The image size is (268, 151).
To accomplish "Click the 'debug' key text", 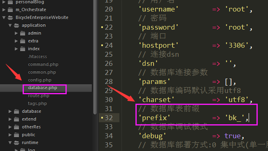I will coord(152,136).
